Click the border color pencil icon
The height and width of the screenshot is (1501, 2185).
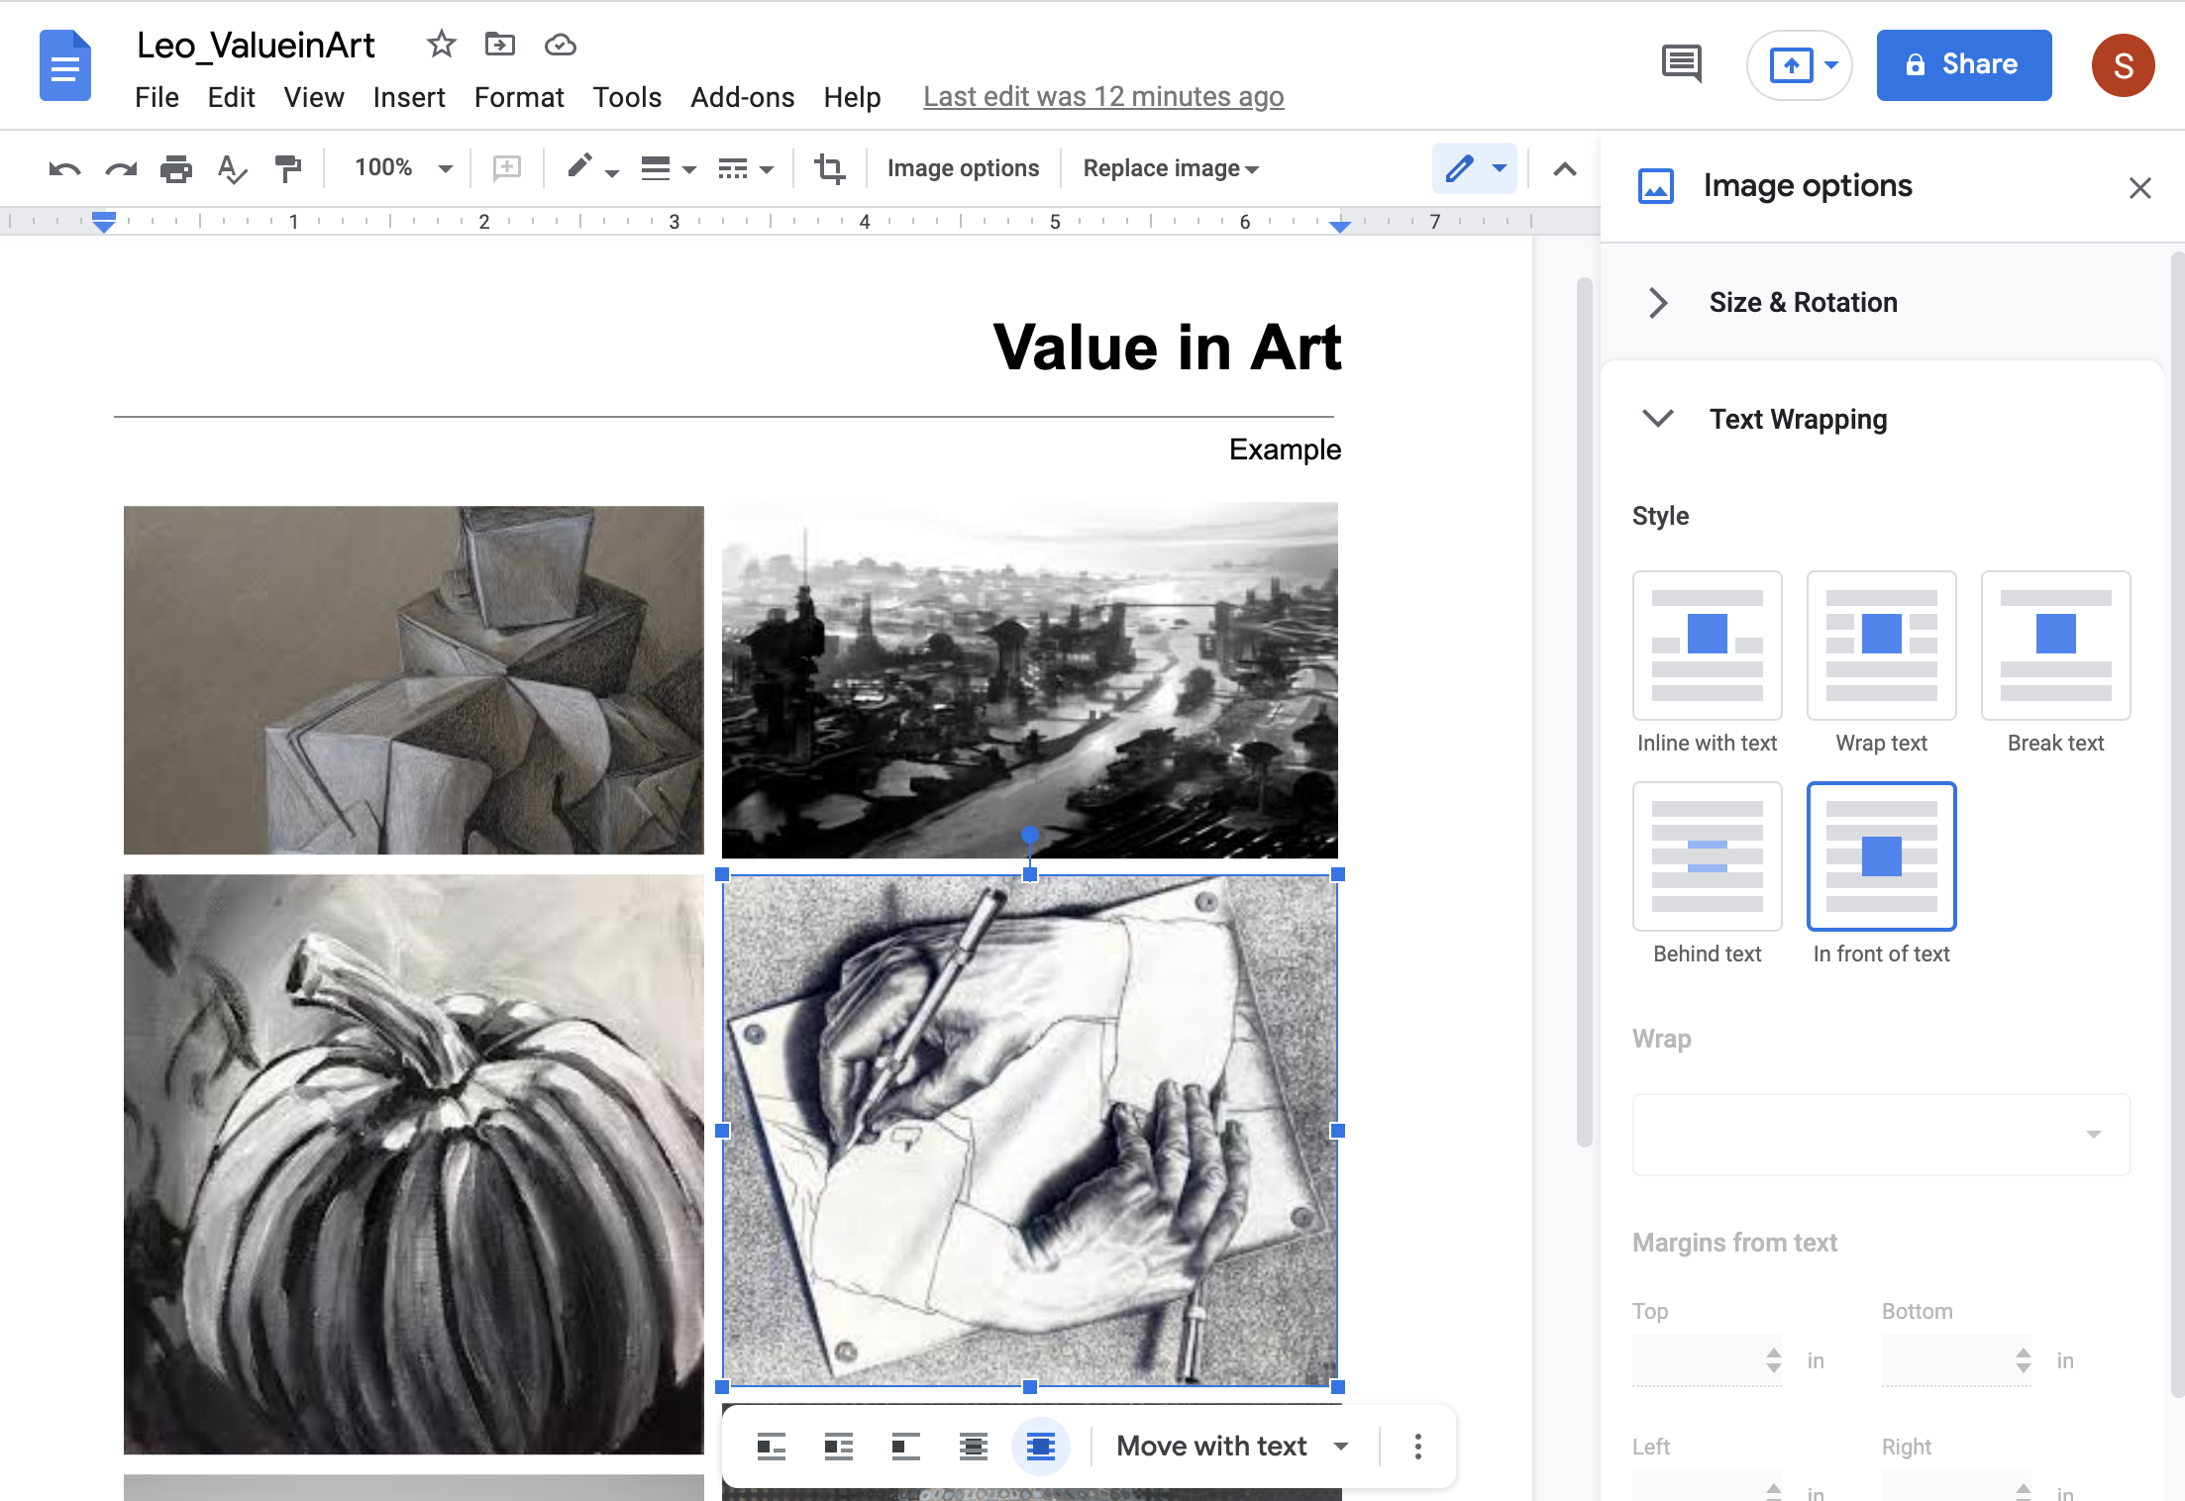[580, 167]
